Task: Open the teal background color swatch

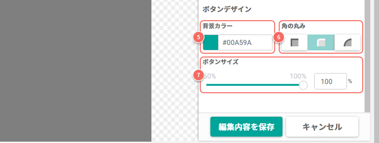Action: pyautogui.click(x=210, y=43)
